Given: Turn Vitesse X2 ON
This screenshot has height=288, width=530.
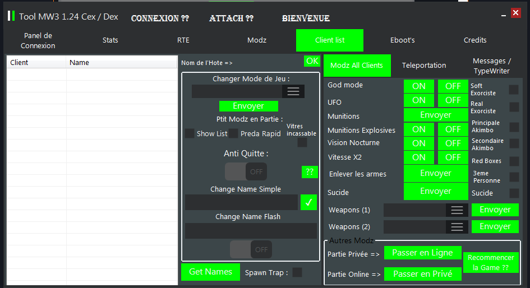Looking at the screenshot, I should point(419,157).
